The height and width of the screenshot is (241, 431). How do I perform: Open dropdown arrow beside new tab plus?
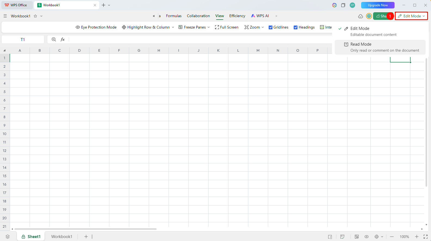pos(109,5)
